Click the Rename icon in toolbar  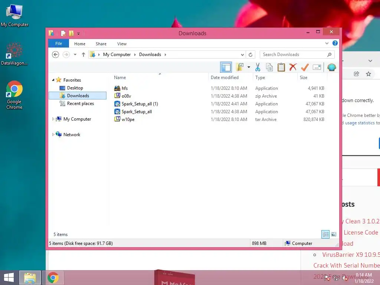point(317,67)
